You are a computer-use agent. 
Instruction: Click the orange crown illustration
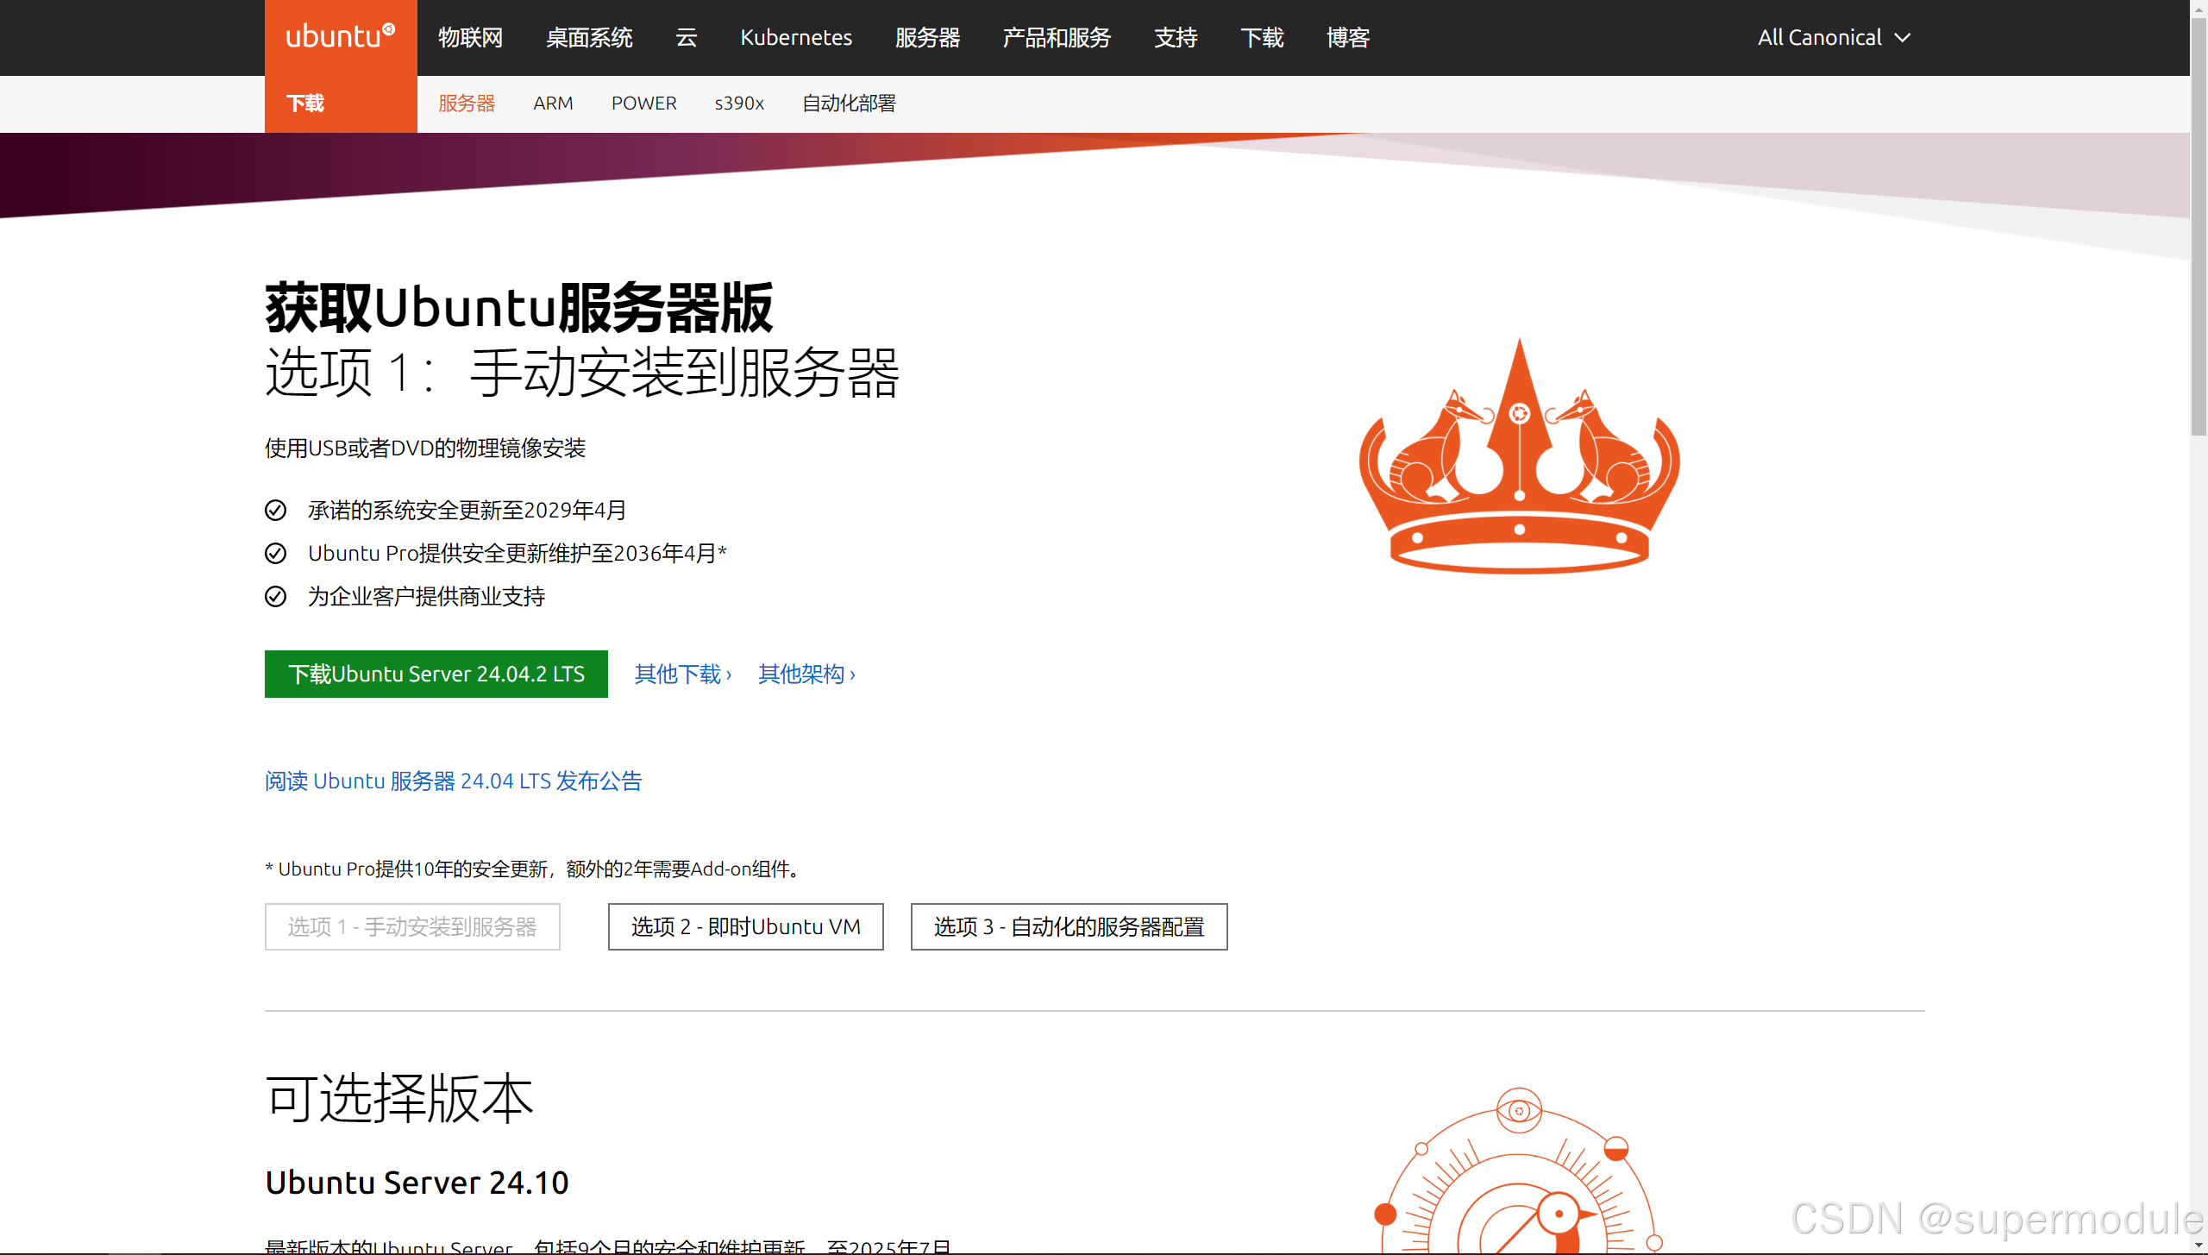(1519, 456)
